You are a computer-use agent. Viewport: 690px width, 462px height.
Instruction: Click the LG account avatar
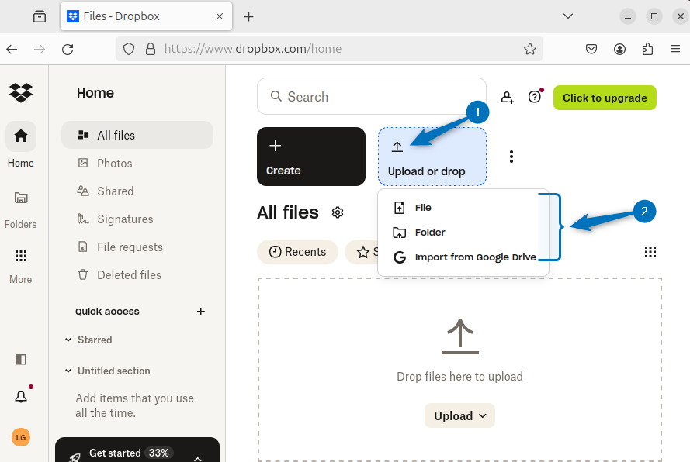(21, 437)
